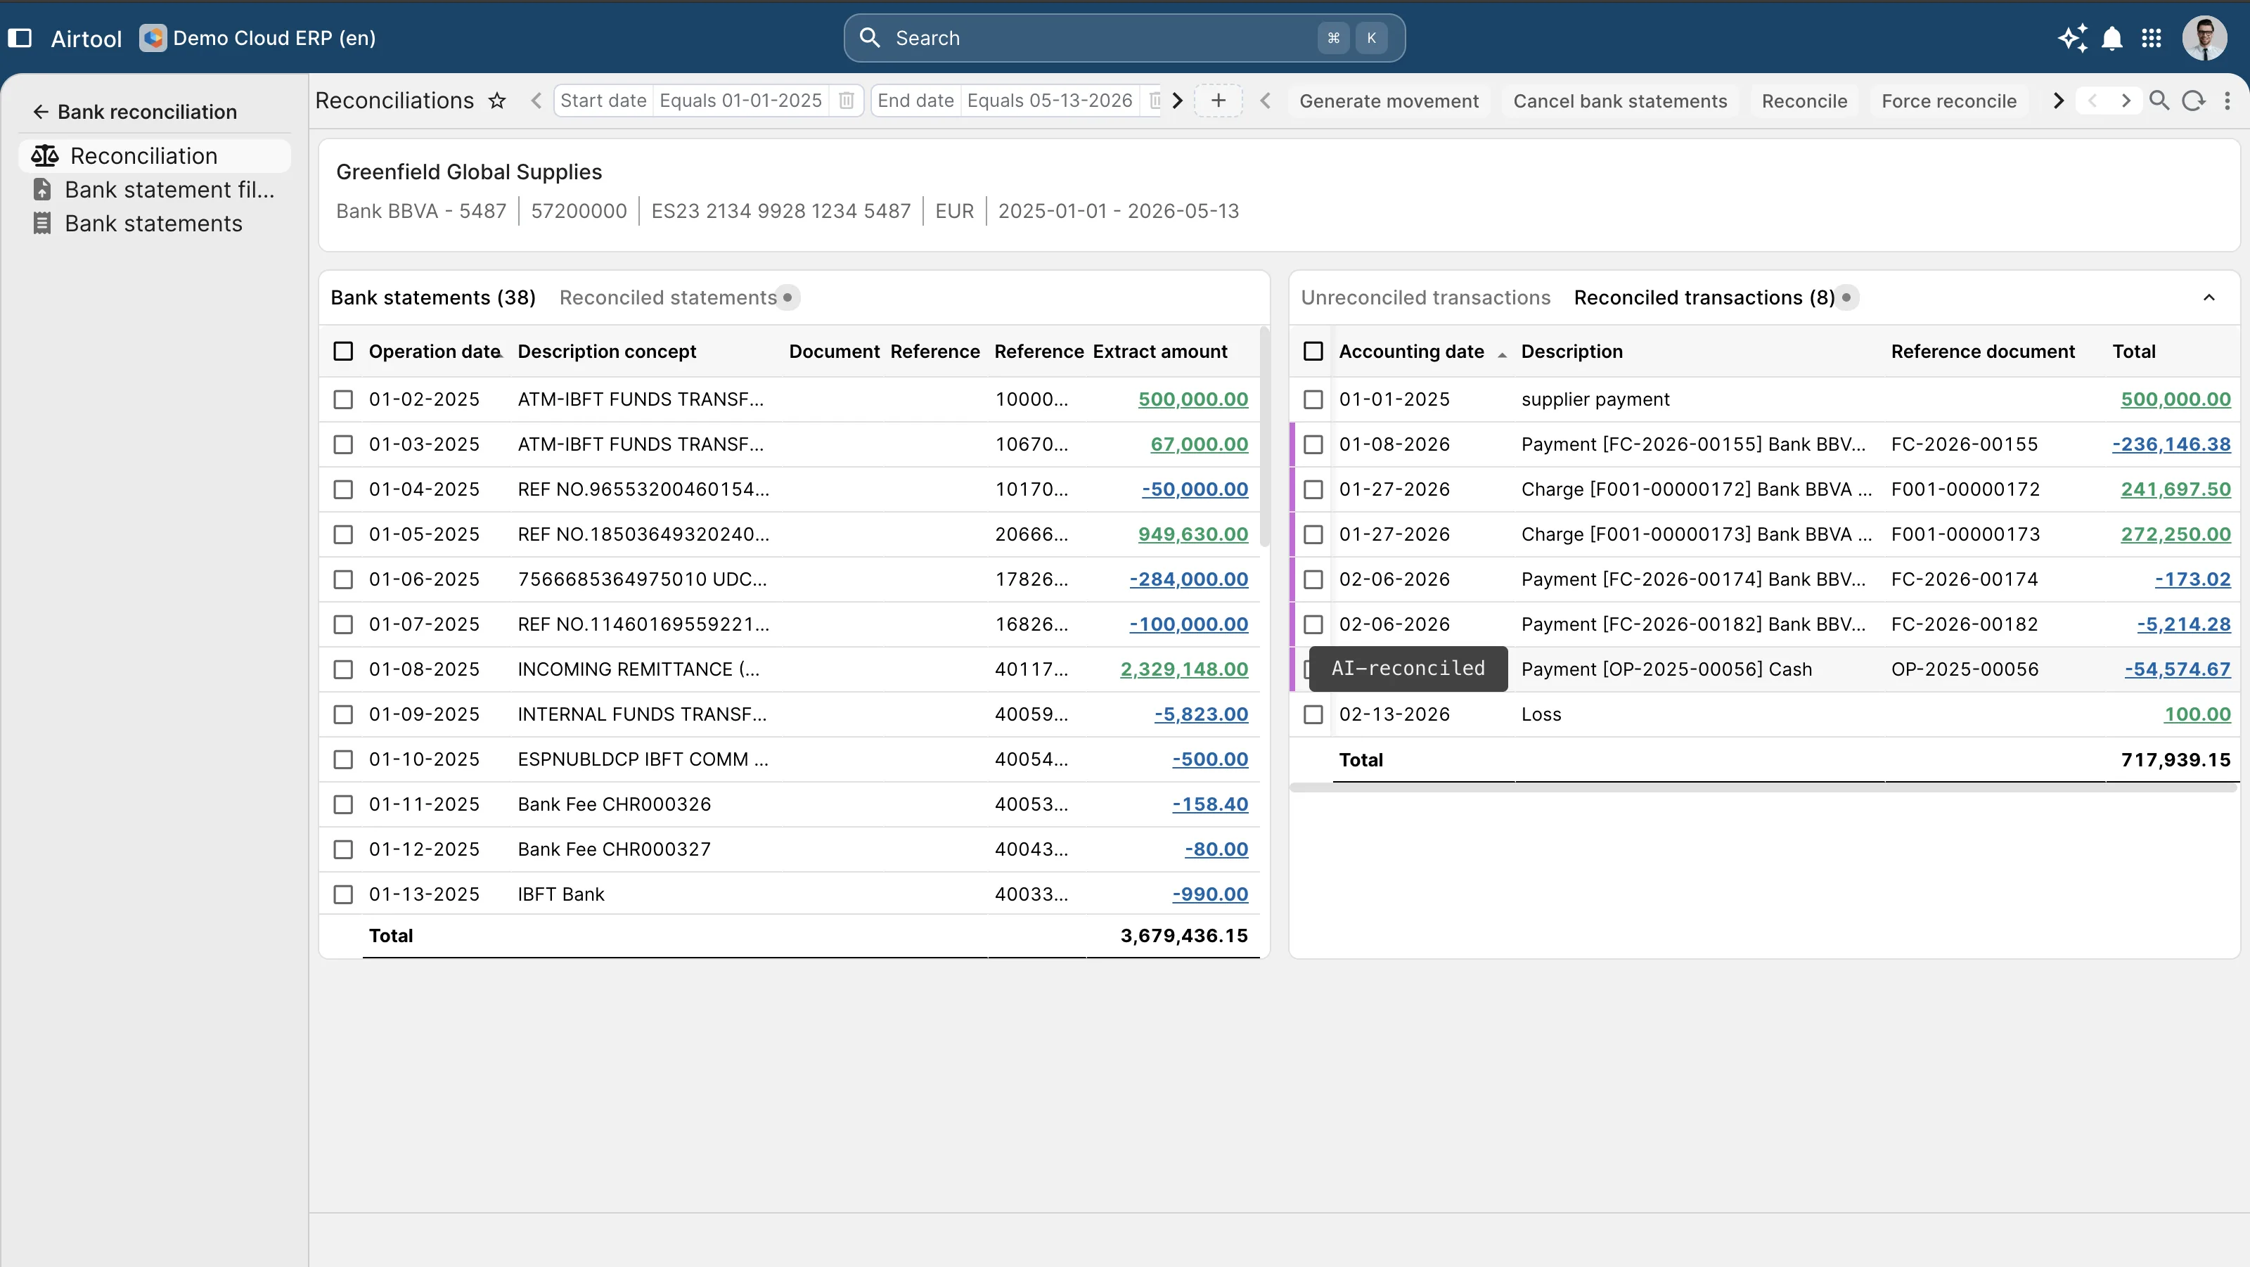Focus the global Search field
This screenshot has width=2250, height=1267.
tap(1124, 37)
